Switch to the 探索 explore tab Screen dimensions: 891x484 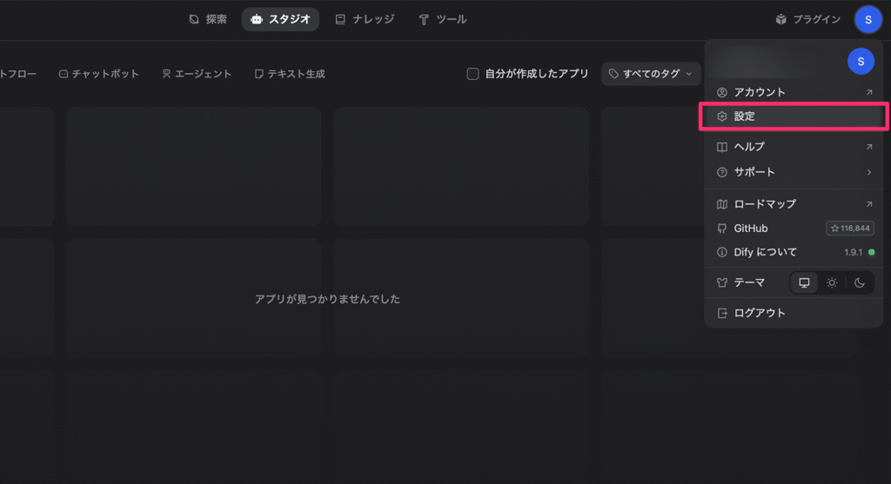coord(208,19)
